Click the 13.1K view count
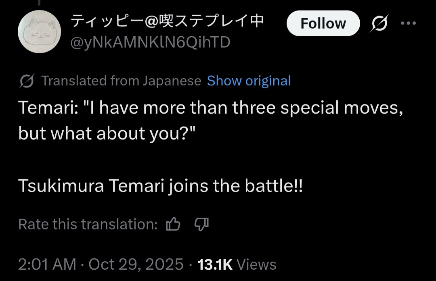 point(215,264)
